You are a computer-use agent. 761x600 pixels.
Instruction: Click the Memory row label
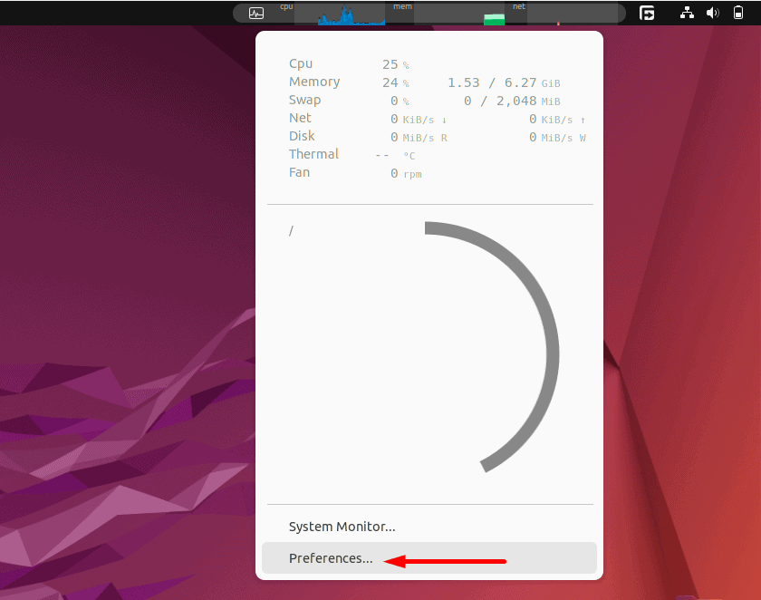pos(314,82)
